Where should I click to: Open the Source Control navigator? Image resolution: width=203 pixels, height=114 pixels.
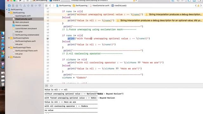[13, 6]
